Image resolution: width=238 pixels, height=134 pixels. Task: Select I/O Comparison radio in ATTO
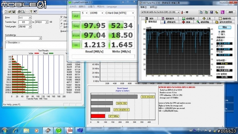[x=62, y=20]
